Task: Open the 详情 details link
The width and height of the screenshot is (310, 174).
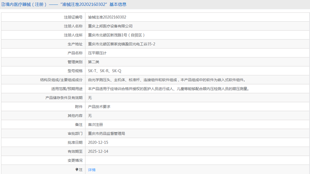Action: [x=92, y=170]
